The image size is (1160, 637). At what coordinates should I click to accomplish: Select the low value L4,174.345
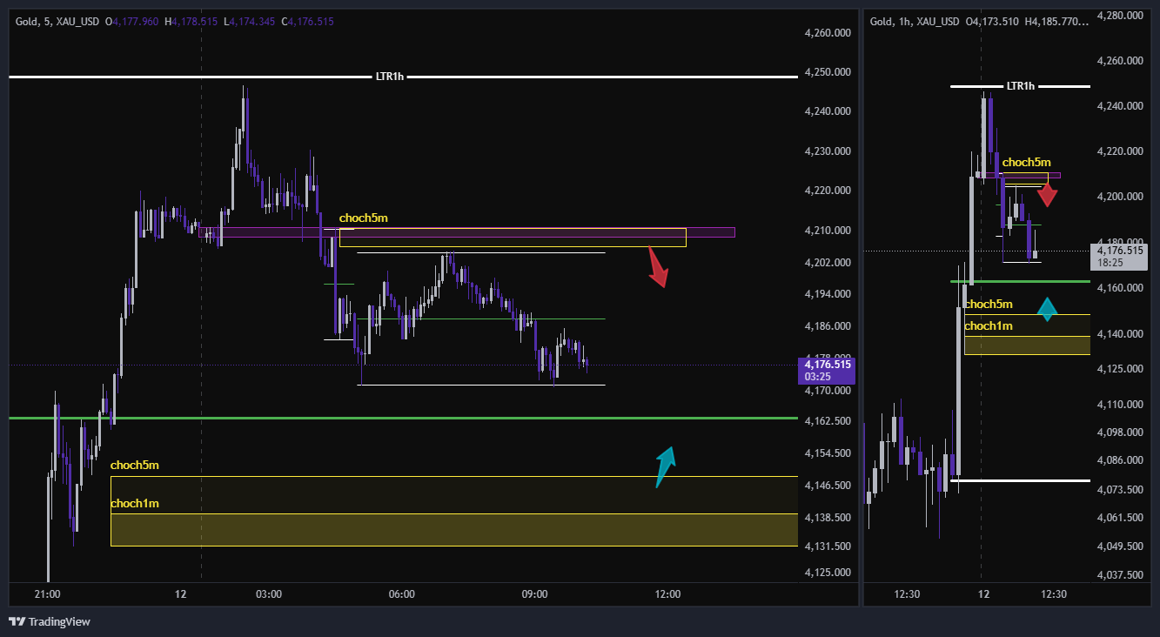[250, 21]
